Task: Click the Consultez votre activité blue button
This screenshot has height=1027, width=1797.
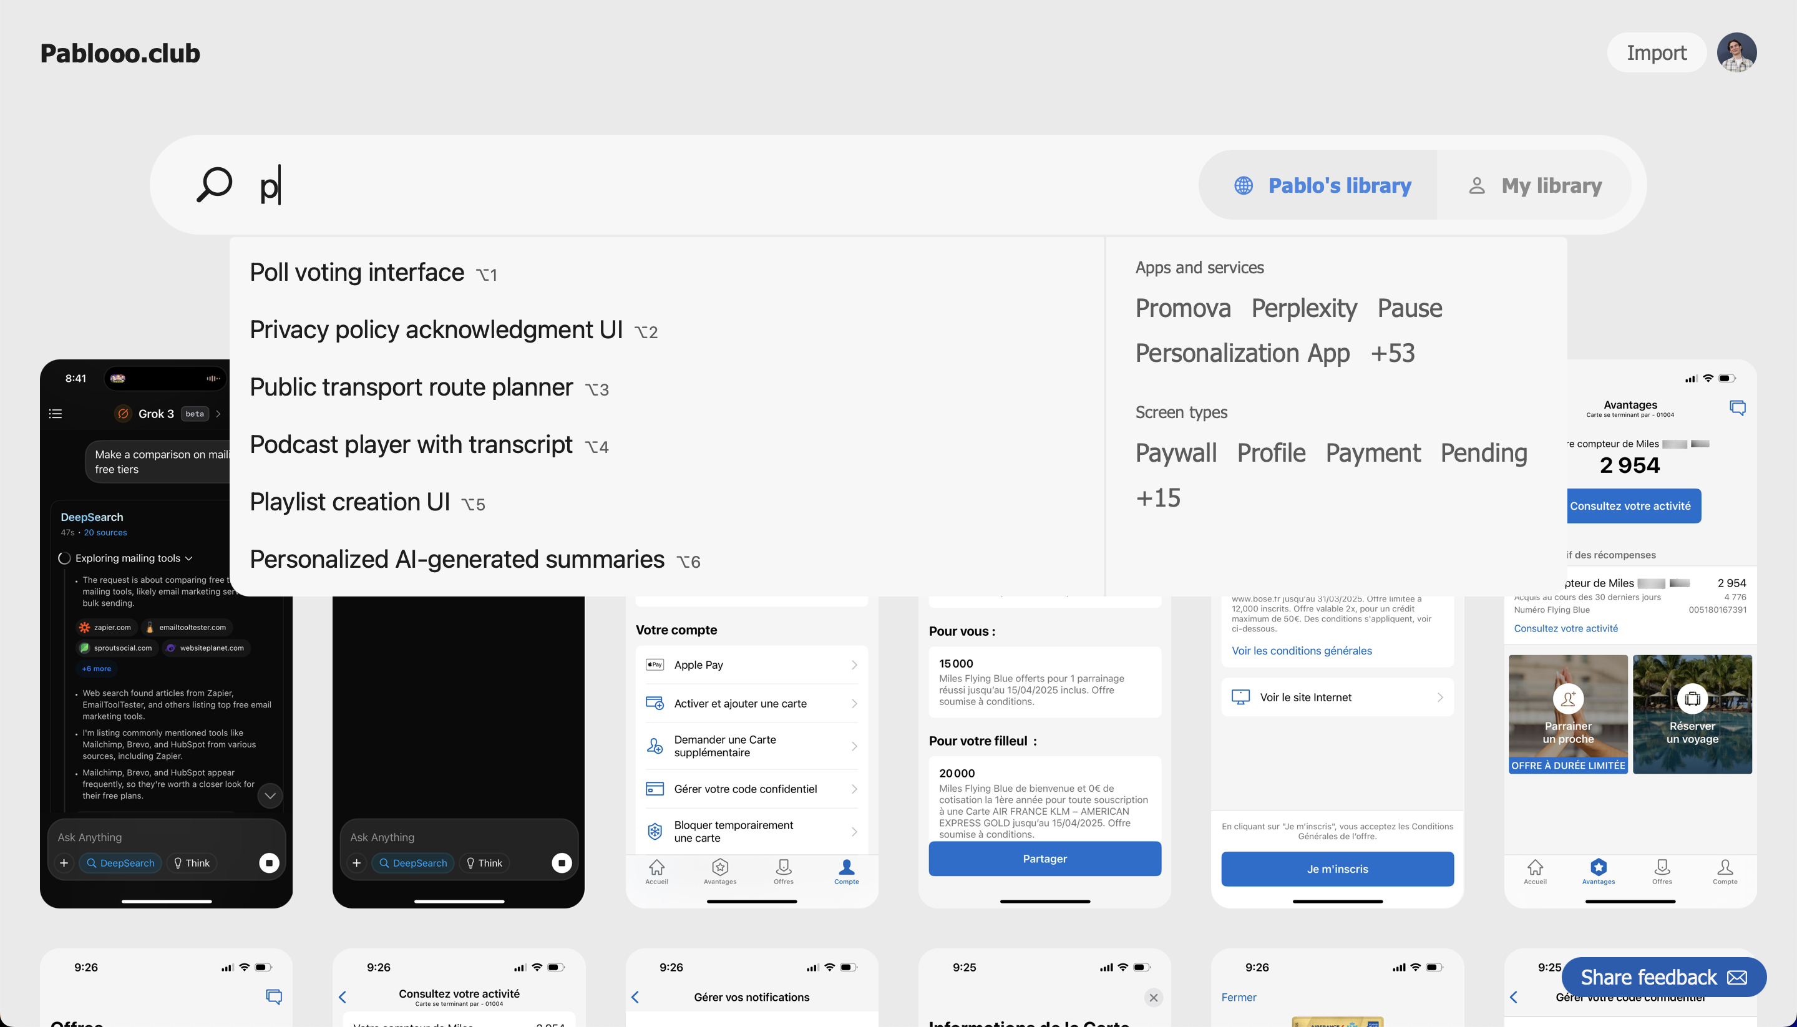Action: click(x=1634, y=506)
